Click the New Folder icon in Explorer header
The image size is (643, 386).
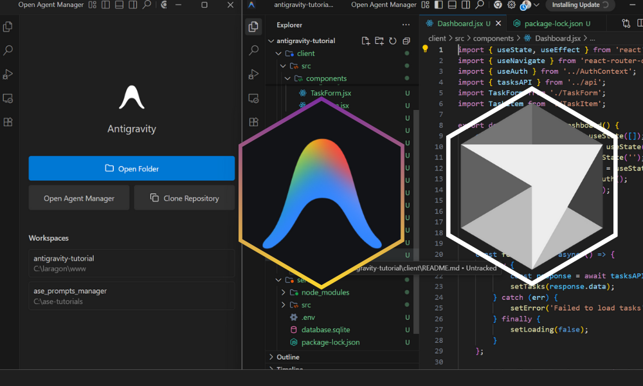coord(379,41)
